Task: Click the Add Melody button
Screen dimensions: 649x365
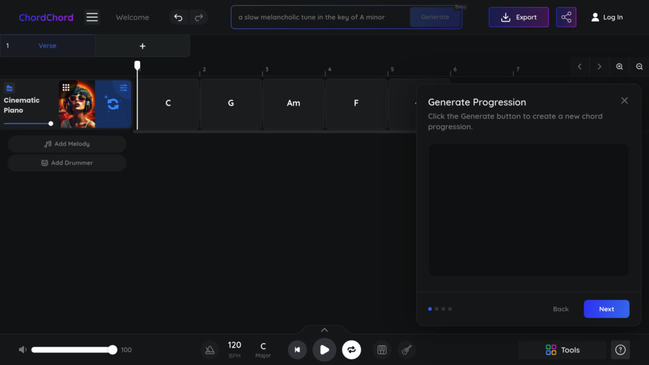Action: pos(67,144)
